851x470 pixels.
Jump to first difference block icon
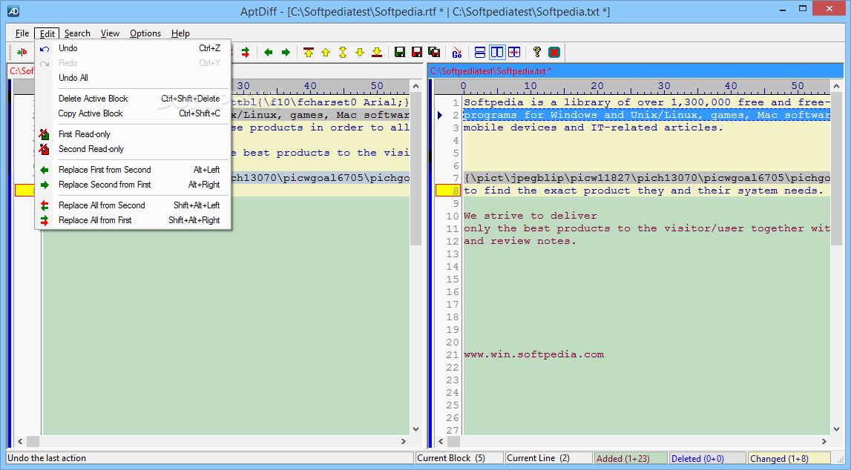click(x=309, y=52)
